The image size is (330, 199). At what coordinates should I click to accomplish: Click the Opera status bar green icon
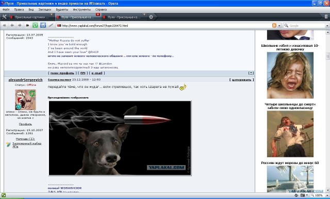point(4,195)
